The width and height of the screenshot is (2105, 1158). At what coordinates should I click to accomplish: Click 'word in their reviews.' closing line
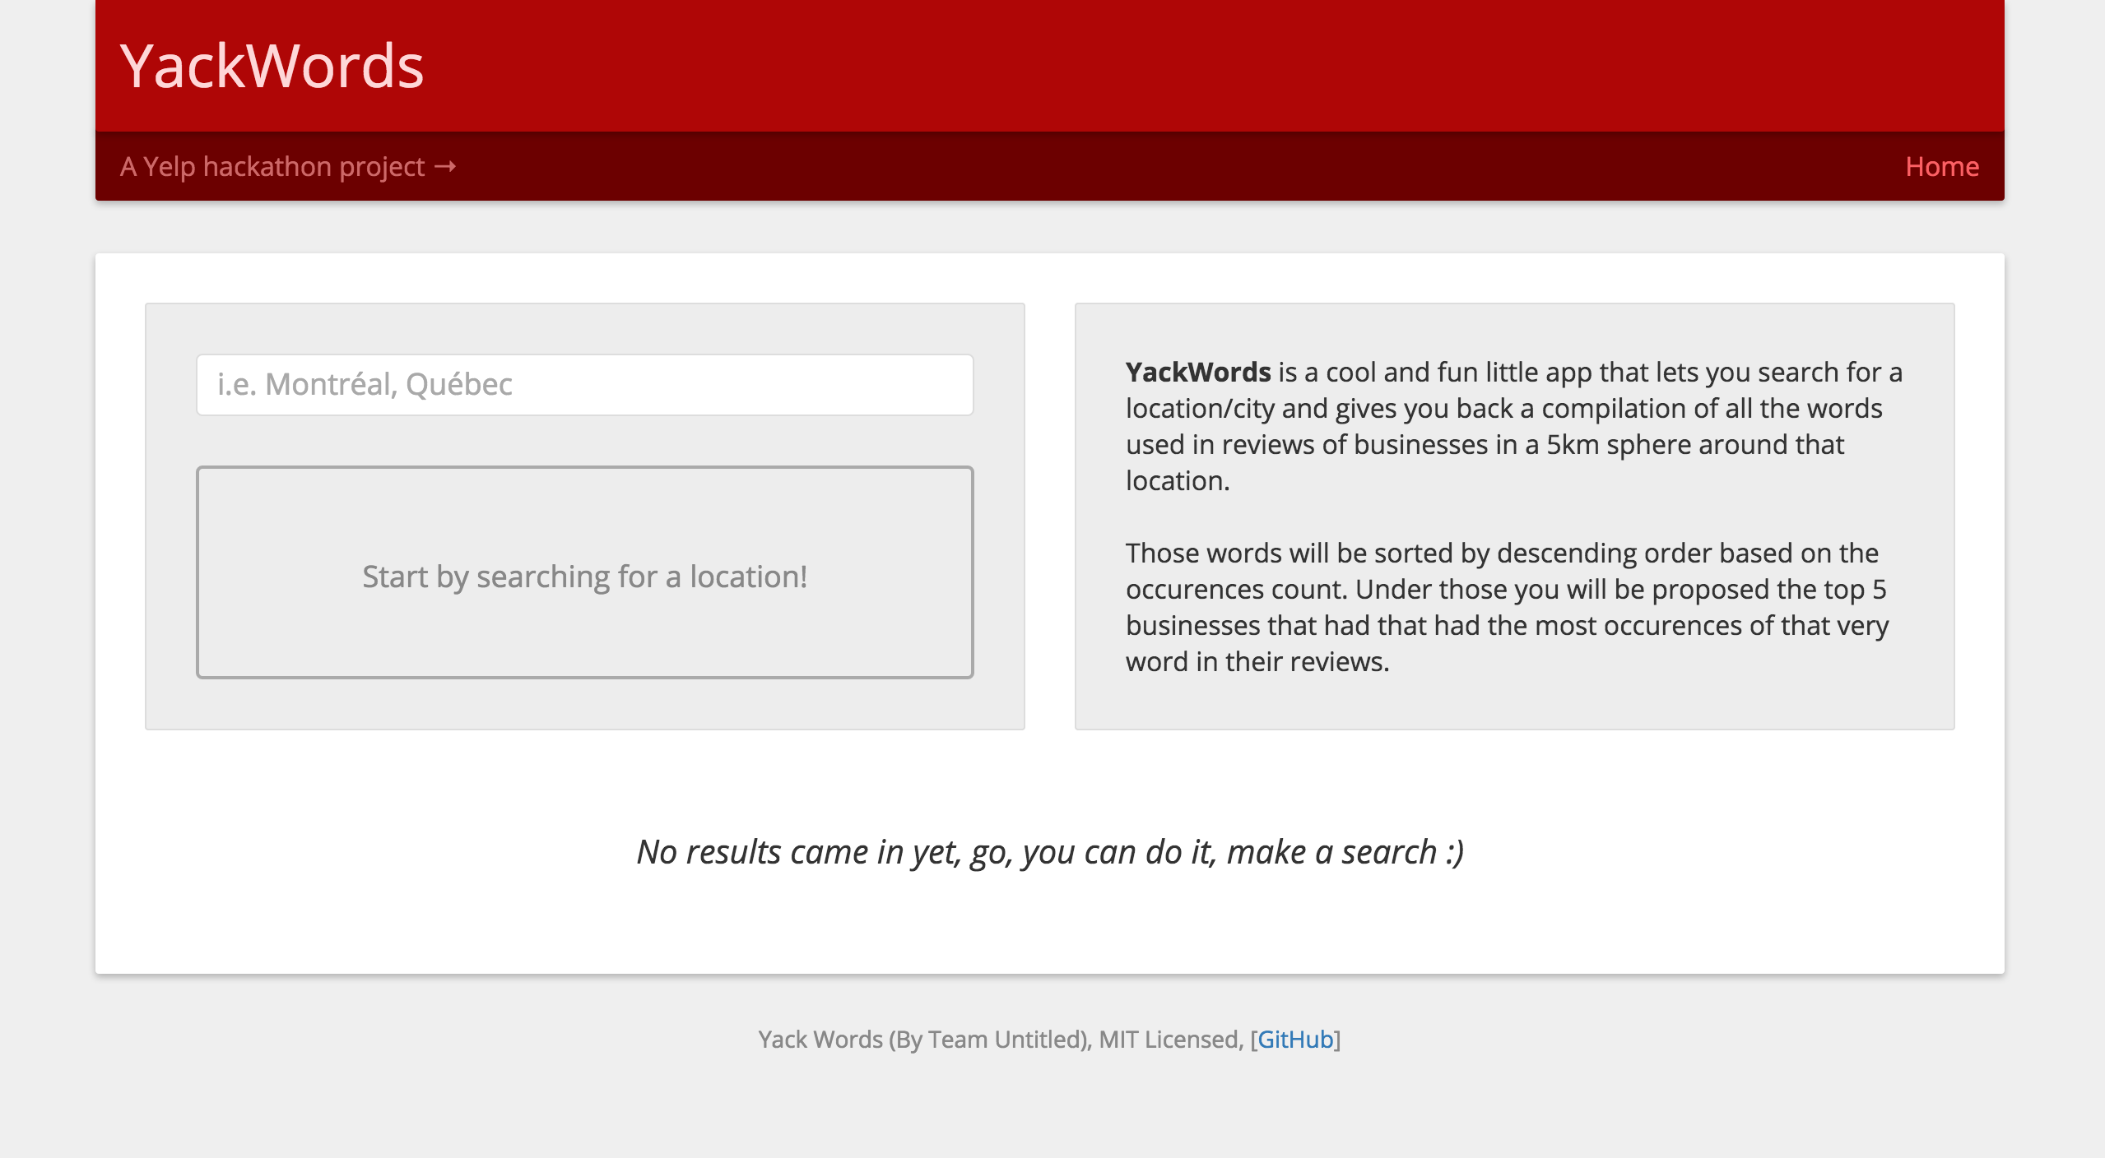click(1257, 662)
